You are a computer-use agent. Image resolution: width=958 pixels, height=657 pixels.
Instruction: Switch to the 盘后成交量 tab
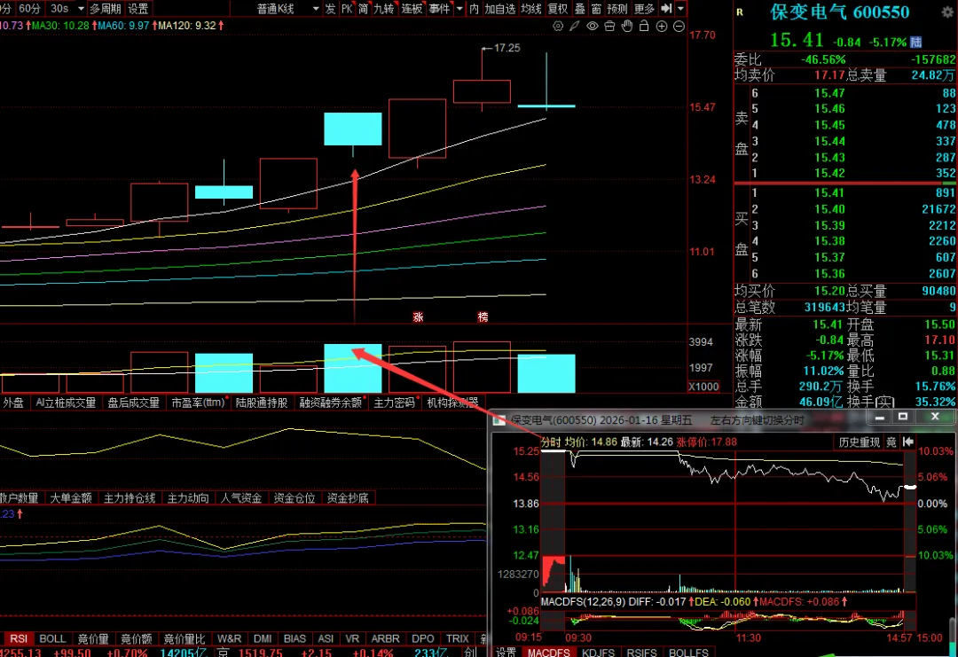coord(133,403)
